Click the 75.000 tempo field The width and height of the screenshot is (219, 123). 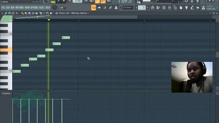[x=77, y=1]
